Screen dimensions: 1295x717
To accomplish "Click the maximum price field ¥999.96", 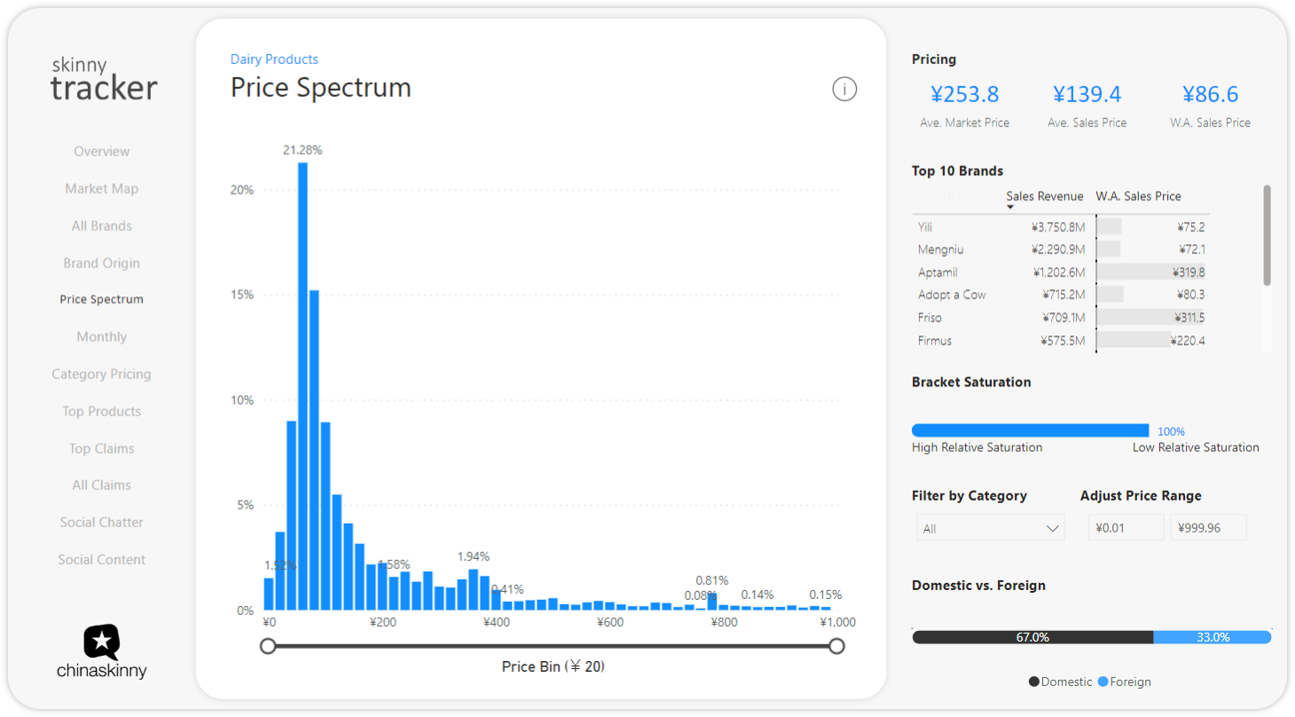I will 1208,528.
